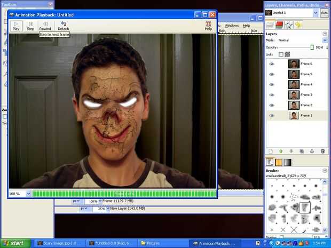Switch to the Channels tab icon

pos(279,25)
